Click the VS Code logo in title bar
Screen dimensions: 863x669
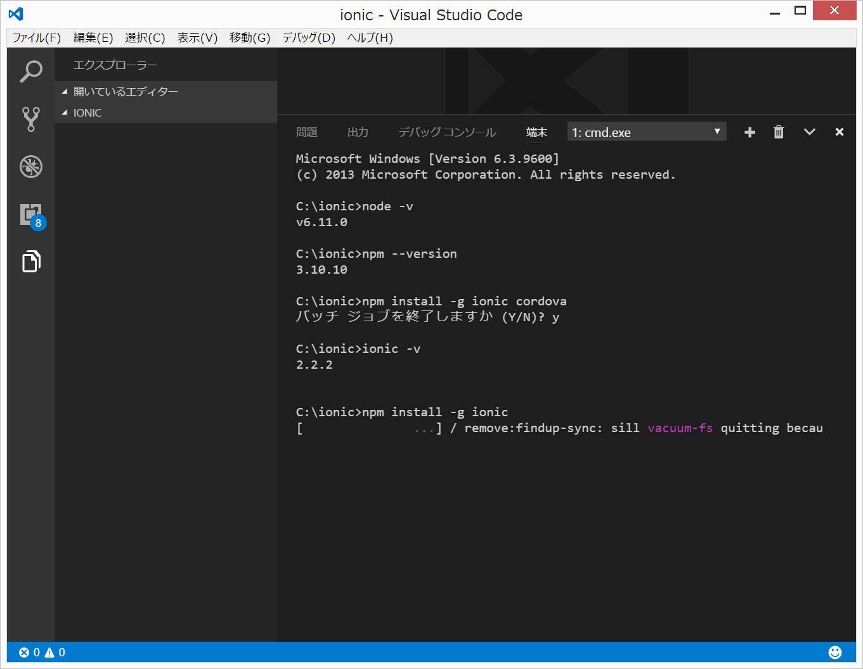(x=16, y=14)
